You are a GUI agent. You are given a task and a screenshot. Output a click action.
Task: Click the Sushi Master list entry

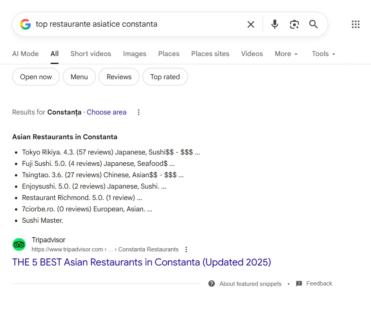[42, 220]
